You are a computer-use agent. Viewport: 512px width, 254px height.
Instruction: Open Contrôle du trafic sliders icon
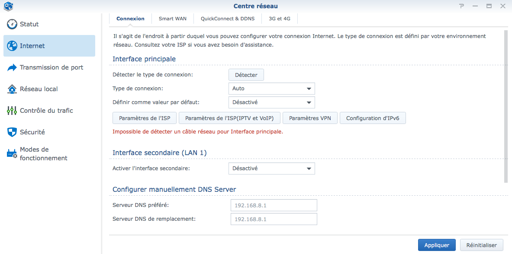point(12,111)
